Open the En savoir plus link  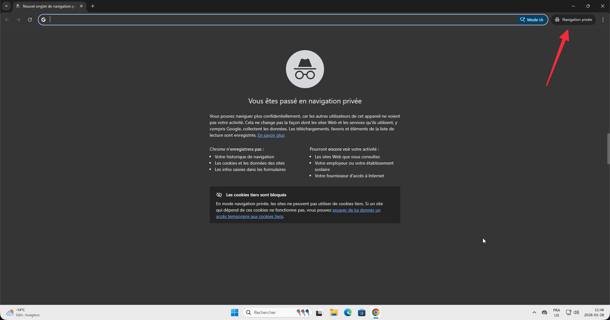click(271, 135)
